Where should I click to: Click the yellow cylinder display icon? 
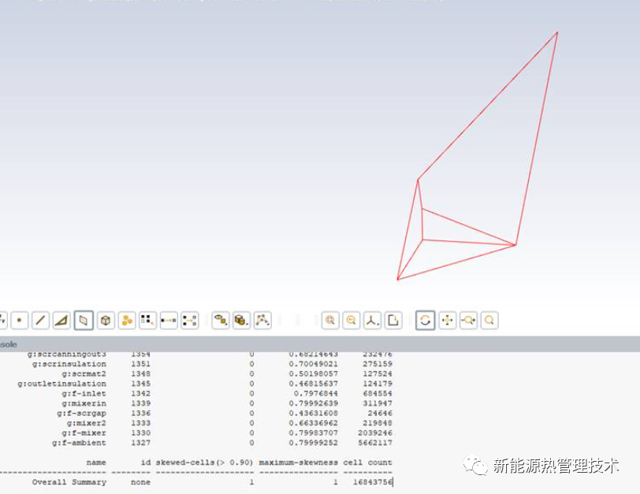pos(221,321)
